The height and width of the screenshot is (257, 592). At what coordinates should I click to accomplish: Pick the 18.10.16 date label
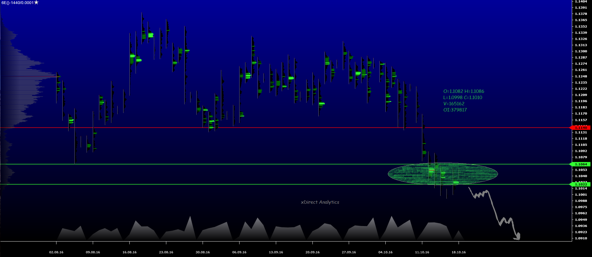tap(459, 252)
